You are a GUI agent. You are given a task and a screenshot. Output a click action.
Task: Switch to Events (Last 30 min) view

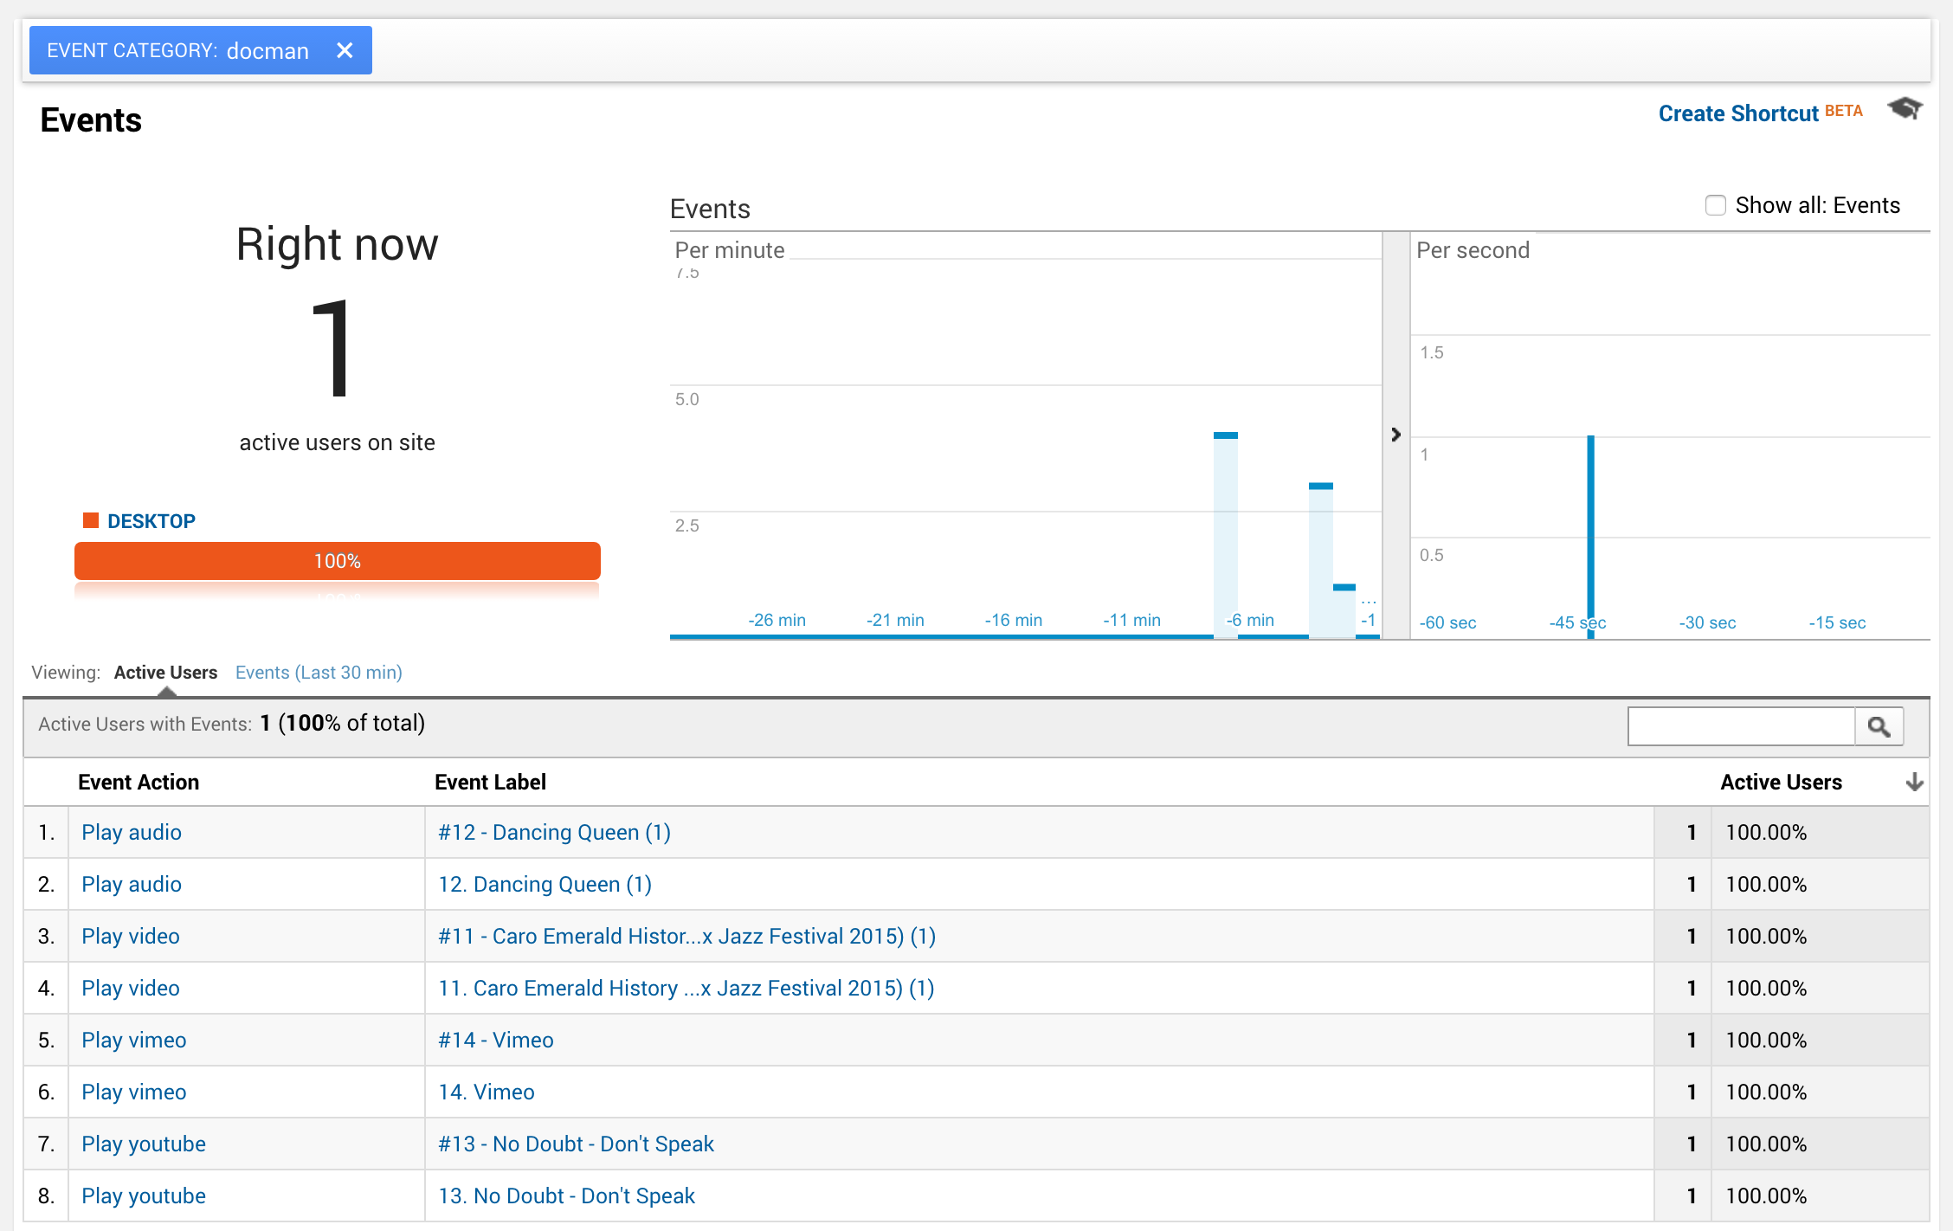pos(318,673)
